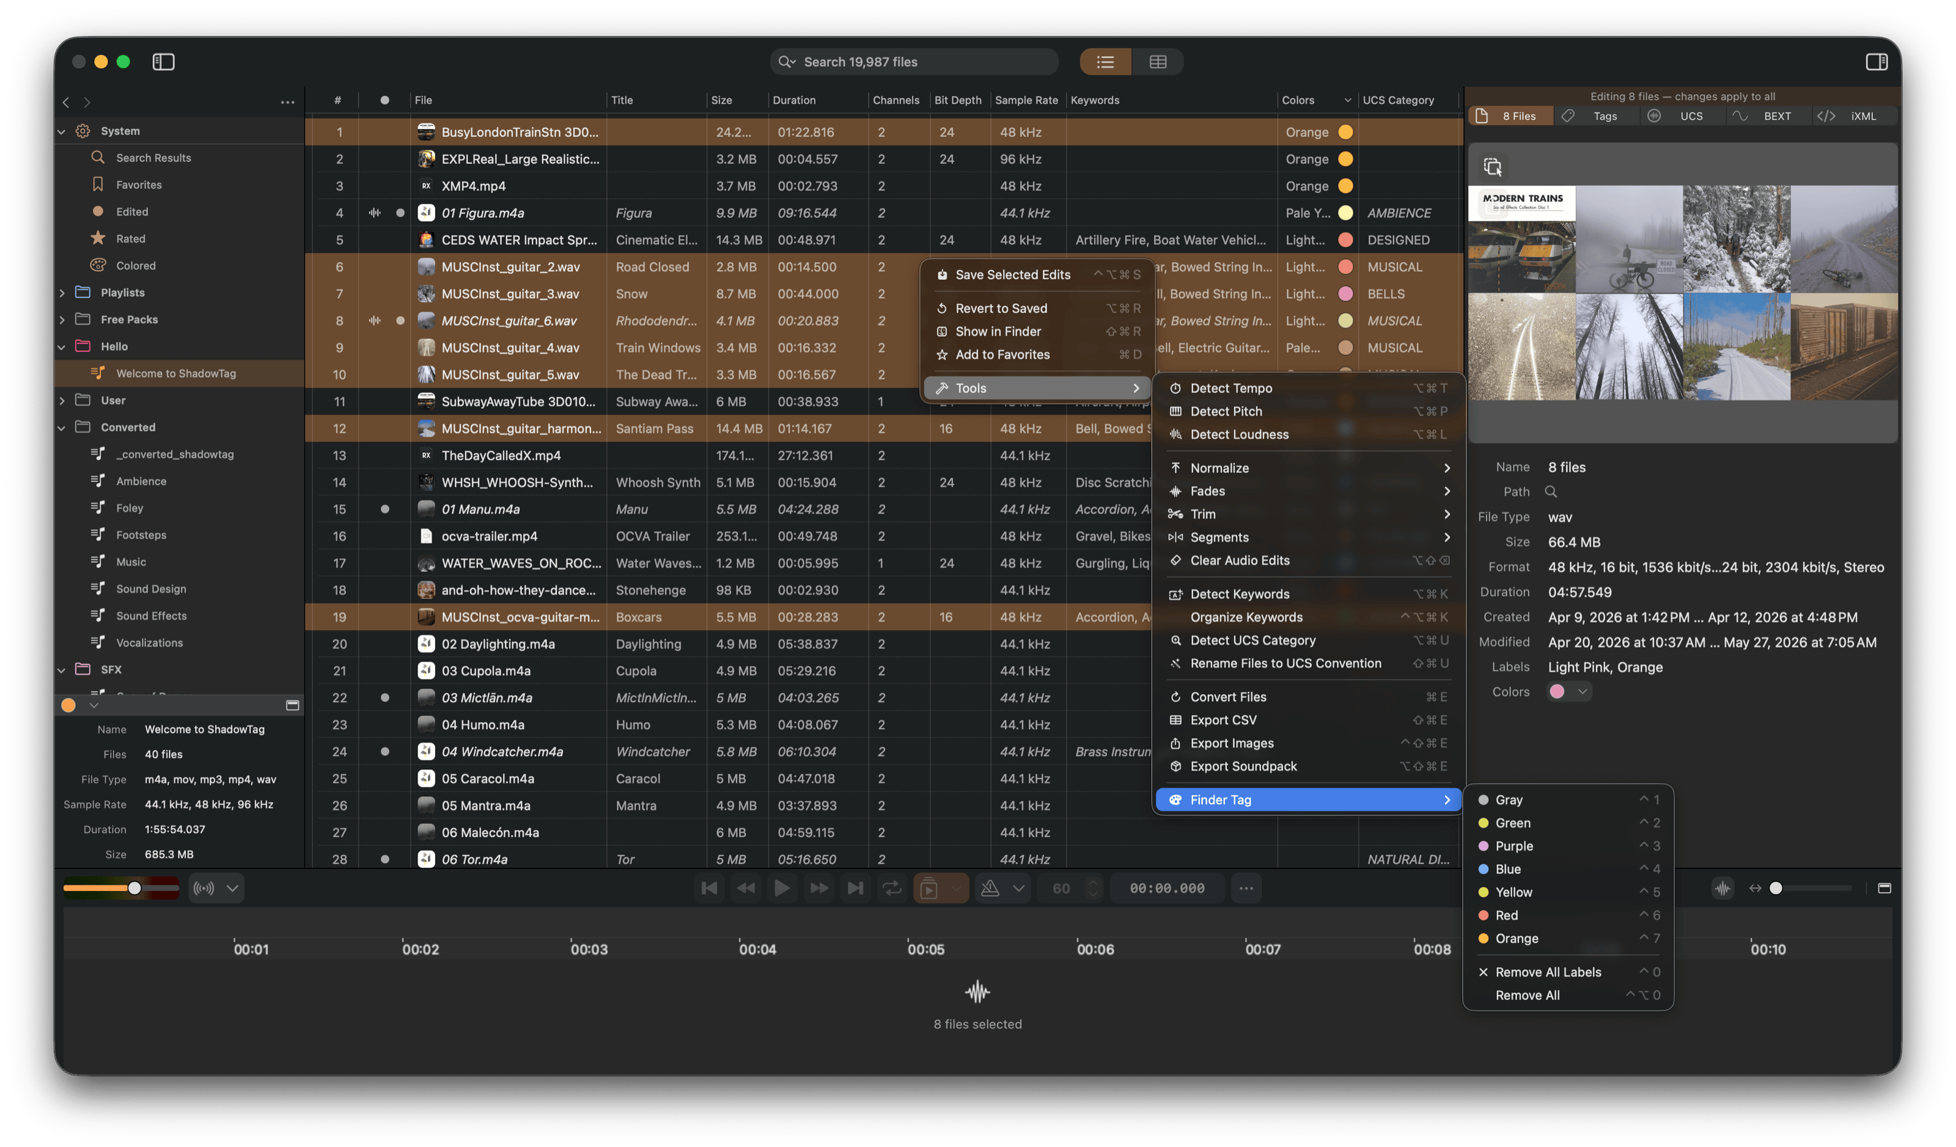
Task: Skip to the previous track
Action: tap(708, 888)
